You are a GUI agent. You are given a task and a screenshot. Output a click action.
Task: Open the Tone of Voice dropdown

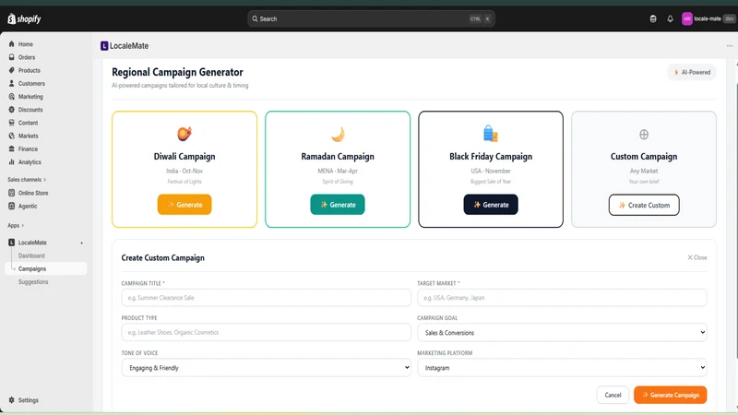coord(266,367)
